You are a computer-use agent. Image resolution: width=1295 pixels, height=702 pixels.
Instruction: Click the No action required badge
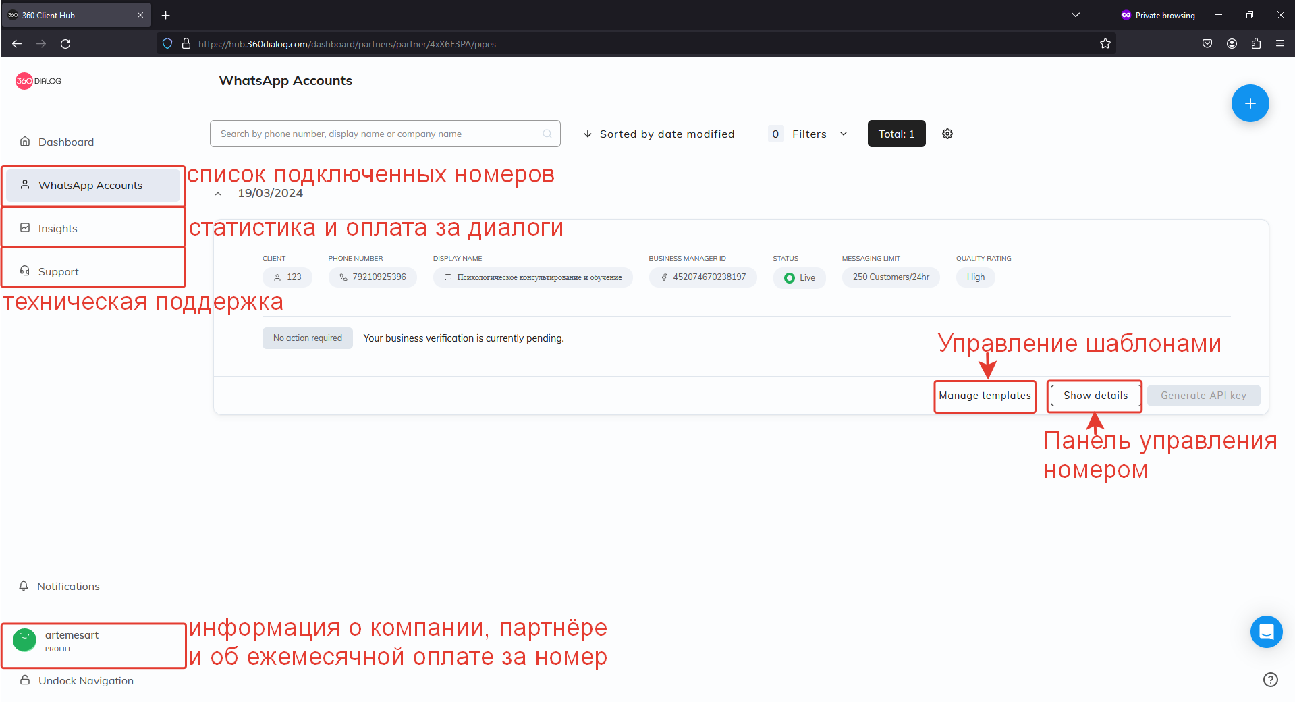coord(308,338)
